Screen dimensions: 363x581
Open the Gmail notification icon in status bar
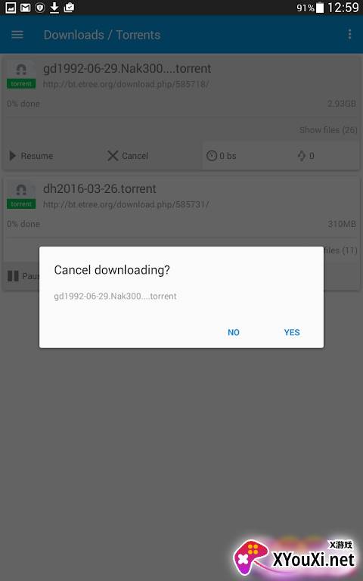(x=25, y=8)
